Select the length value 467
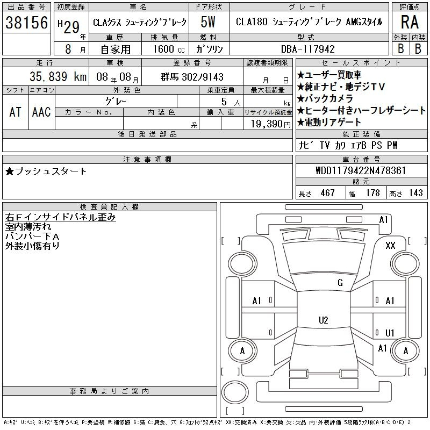Viewport: 430px width, 430px height. (328, 193)
